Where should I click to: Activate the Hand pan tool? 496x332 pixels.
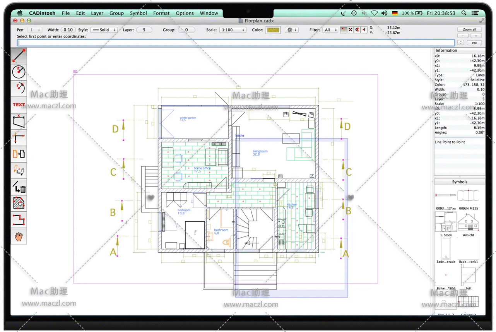point(19,236)
